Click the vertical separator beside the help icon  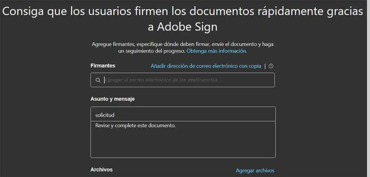(265, 66)
